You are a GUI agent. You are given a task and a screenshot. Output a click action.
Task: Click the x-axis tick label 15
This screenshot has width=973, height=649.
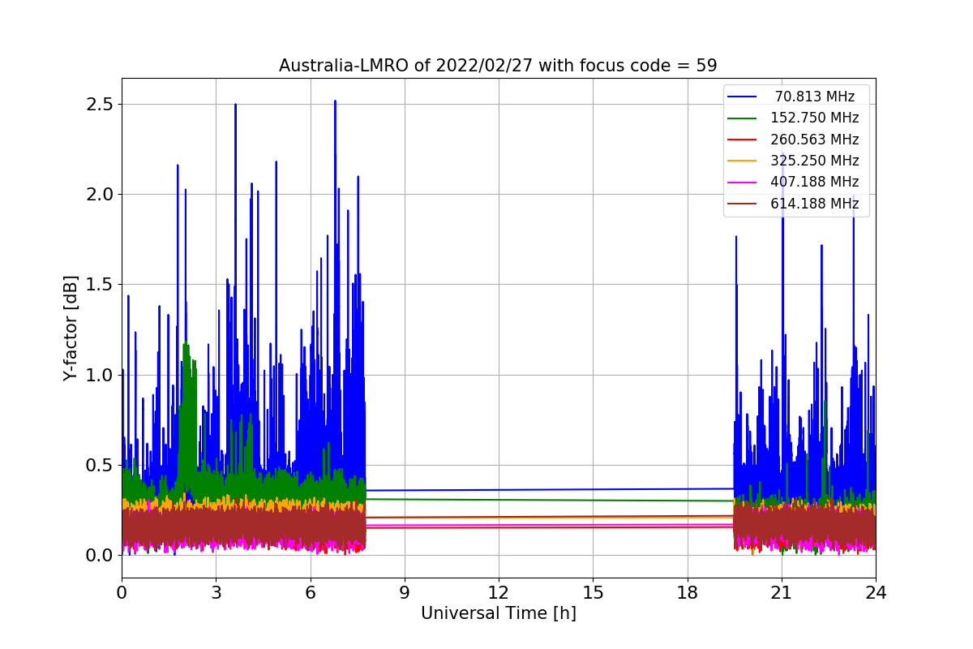tap(593, 593)
